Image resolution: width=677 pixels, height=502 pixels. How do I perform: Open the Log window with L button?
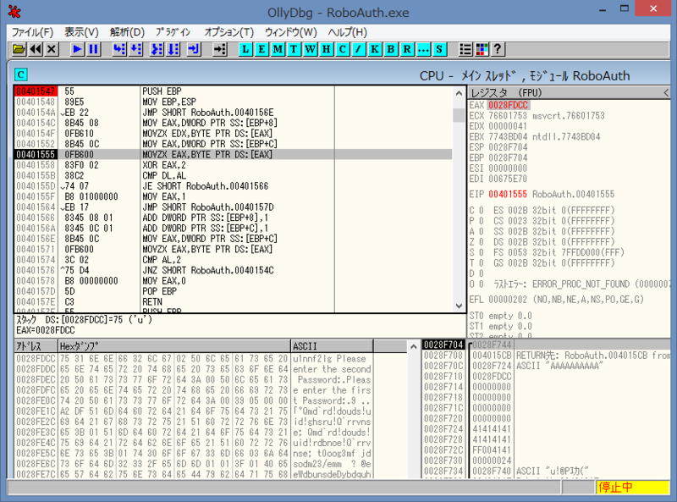[245, 49]
